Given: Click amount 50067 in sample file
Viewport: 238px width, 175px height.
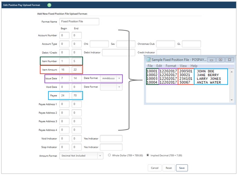Looking at the screenshot, I should click(x=185, y=82).
